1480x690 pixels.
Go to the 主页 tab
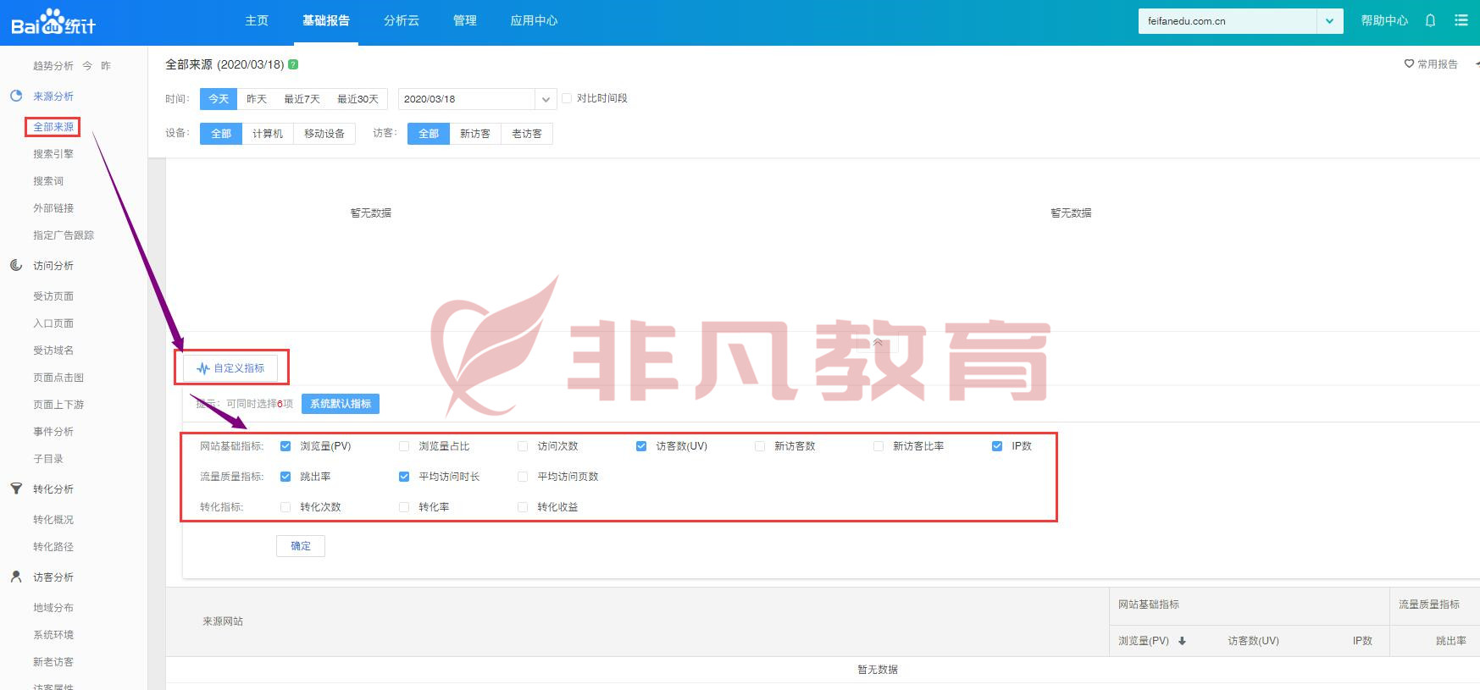(257, 20)
